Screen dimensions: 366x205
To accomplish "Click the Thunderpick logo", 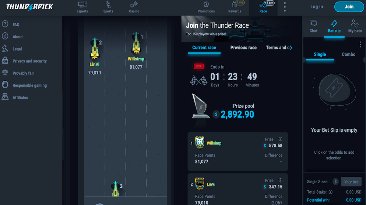I will [30, 7].
